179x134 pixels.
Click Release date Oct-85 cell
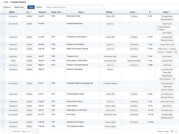click(x=43, y=28)
